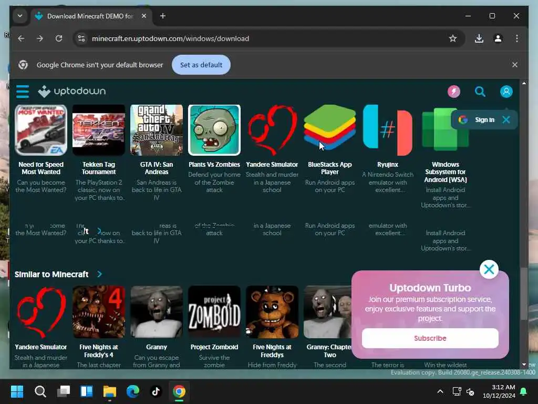Open Chrome three-dot menu
The height and width of the screenshot is (404, 538).
click(517, 38)
